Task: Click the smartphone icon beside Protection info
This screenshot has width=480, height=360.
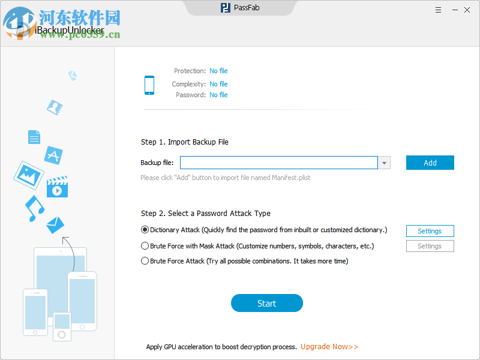Action: click(x=149, y=84)
